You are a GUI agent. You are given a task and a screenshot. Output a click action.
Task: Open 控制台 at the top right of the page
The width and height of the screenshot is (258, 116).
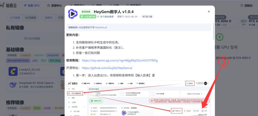246,5
